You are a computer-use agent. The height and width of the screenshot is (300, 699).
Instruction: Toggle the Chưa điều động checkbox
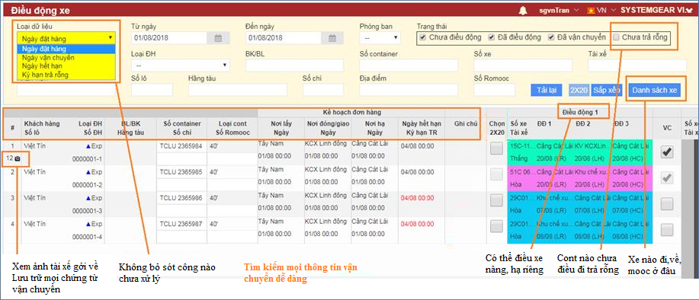pyautogui.click(x=422, y=37)
